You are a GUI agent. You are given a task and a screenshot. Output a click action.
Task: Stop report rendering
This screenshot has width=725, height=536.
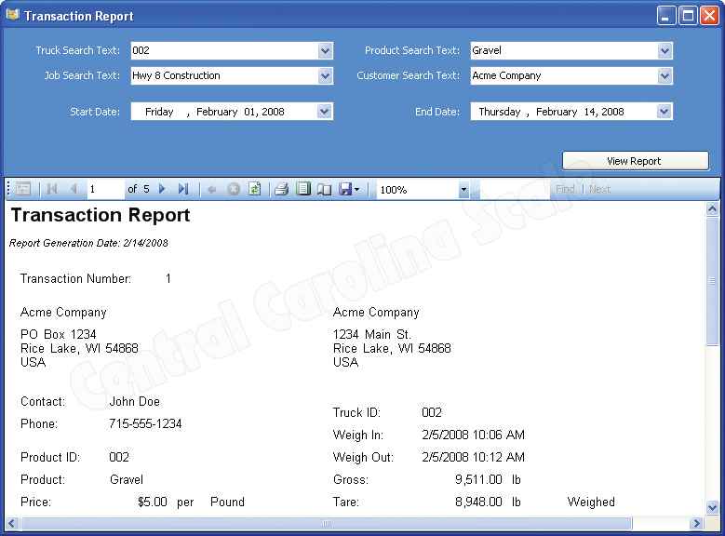tap(234, 189)
